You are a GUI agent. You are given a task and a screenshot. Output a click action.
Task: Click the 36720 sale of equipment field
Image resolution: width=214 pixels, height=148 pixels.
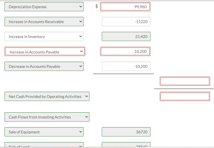click(x=126, y=132)
